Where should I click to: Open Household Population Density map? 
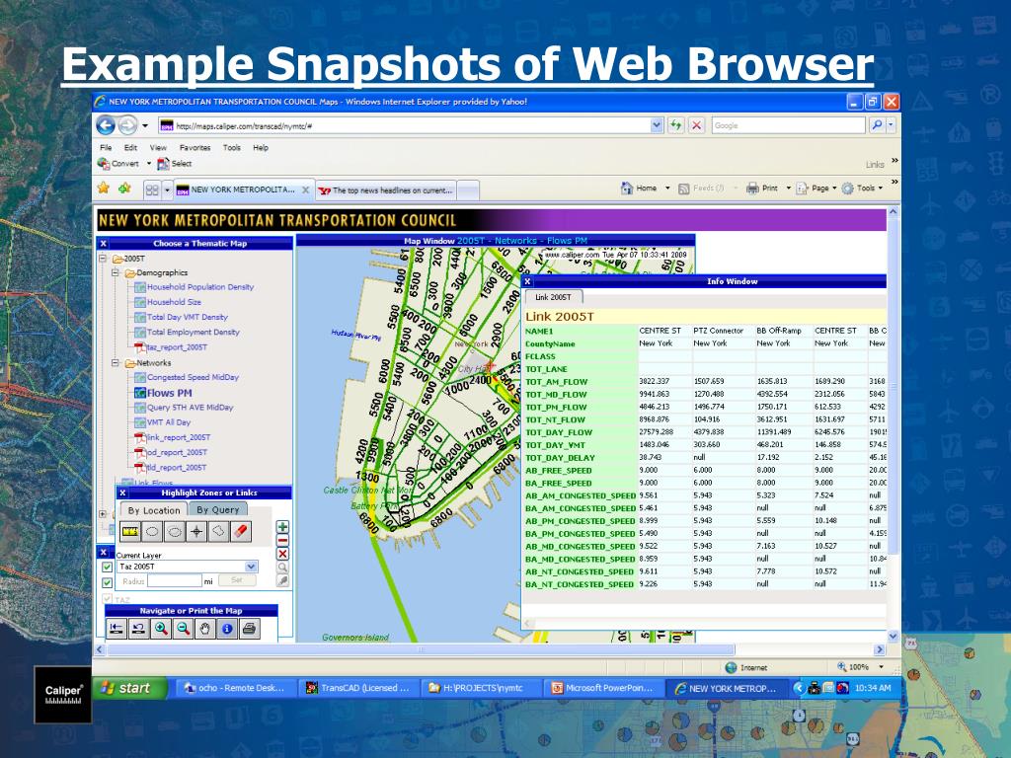pos(200,287)
